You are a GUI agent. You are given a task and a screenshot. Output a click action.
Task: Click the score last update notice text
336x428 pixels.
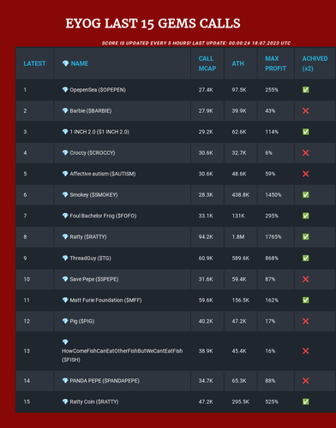(x=196, y=43)
